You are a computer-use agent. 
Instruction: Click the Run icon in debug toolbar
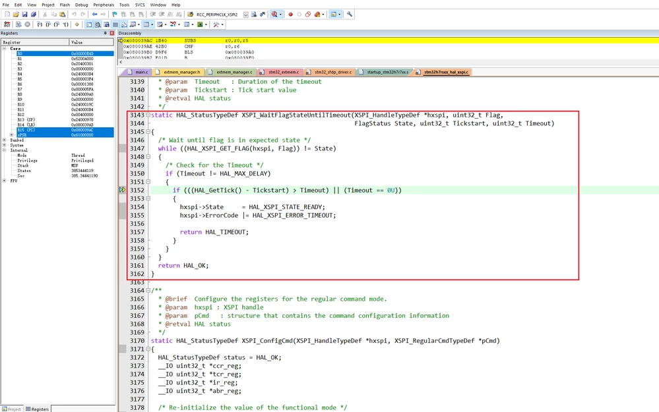coord(19,24)
